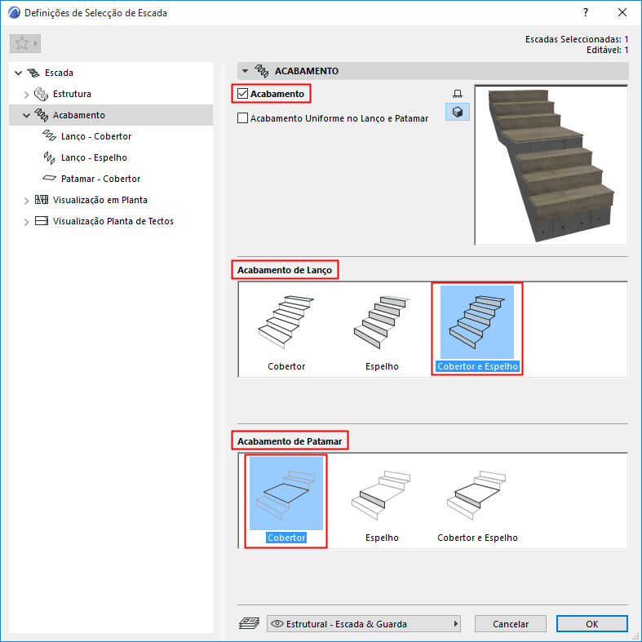This screenshot has height=642, width=642.
Task: Click the layer icon beside Estrutural dropdown
Action: click(x=249, y=623)
